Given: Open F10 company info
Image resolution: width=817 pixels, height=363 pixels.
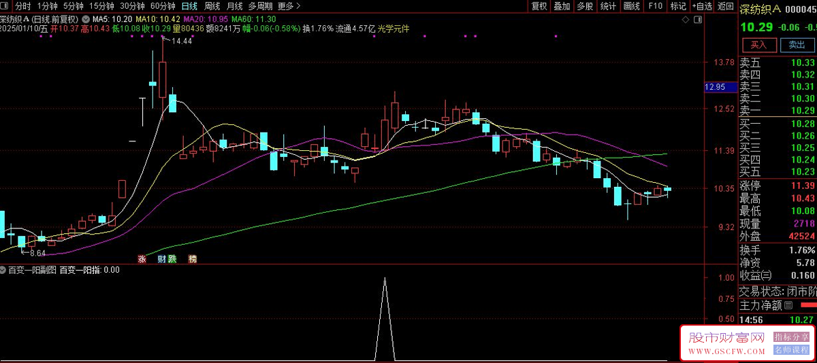Looking at the screenshot, I should coord(655,6).
